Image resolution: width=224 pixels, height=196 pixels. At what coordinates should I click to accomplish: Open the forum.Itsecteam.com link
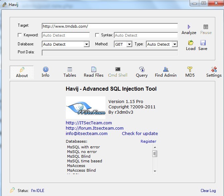point(94,128)
